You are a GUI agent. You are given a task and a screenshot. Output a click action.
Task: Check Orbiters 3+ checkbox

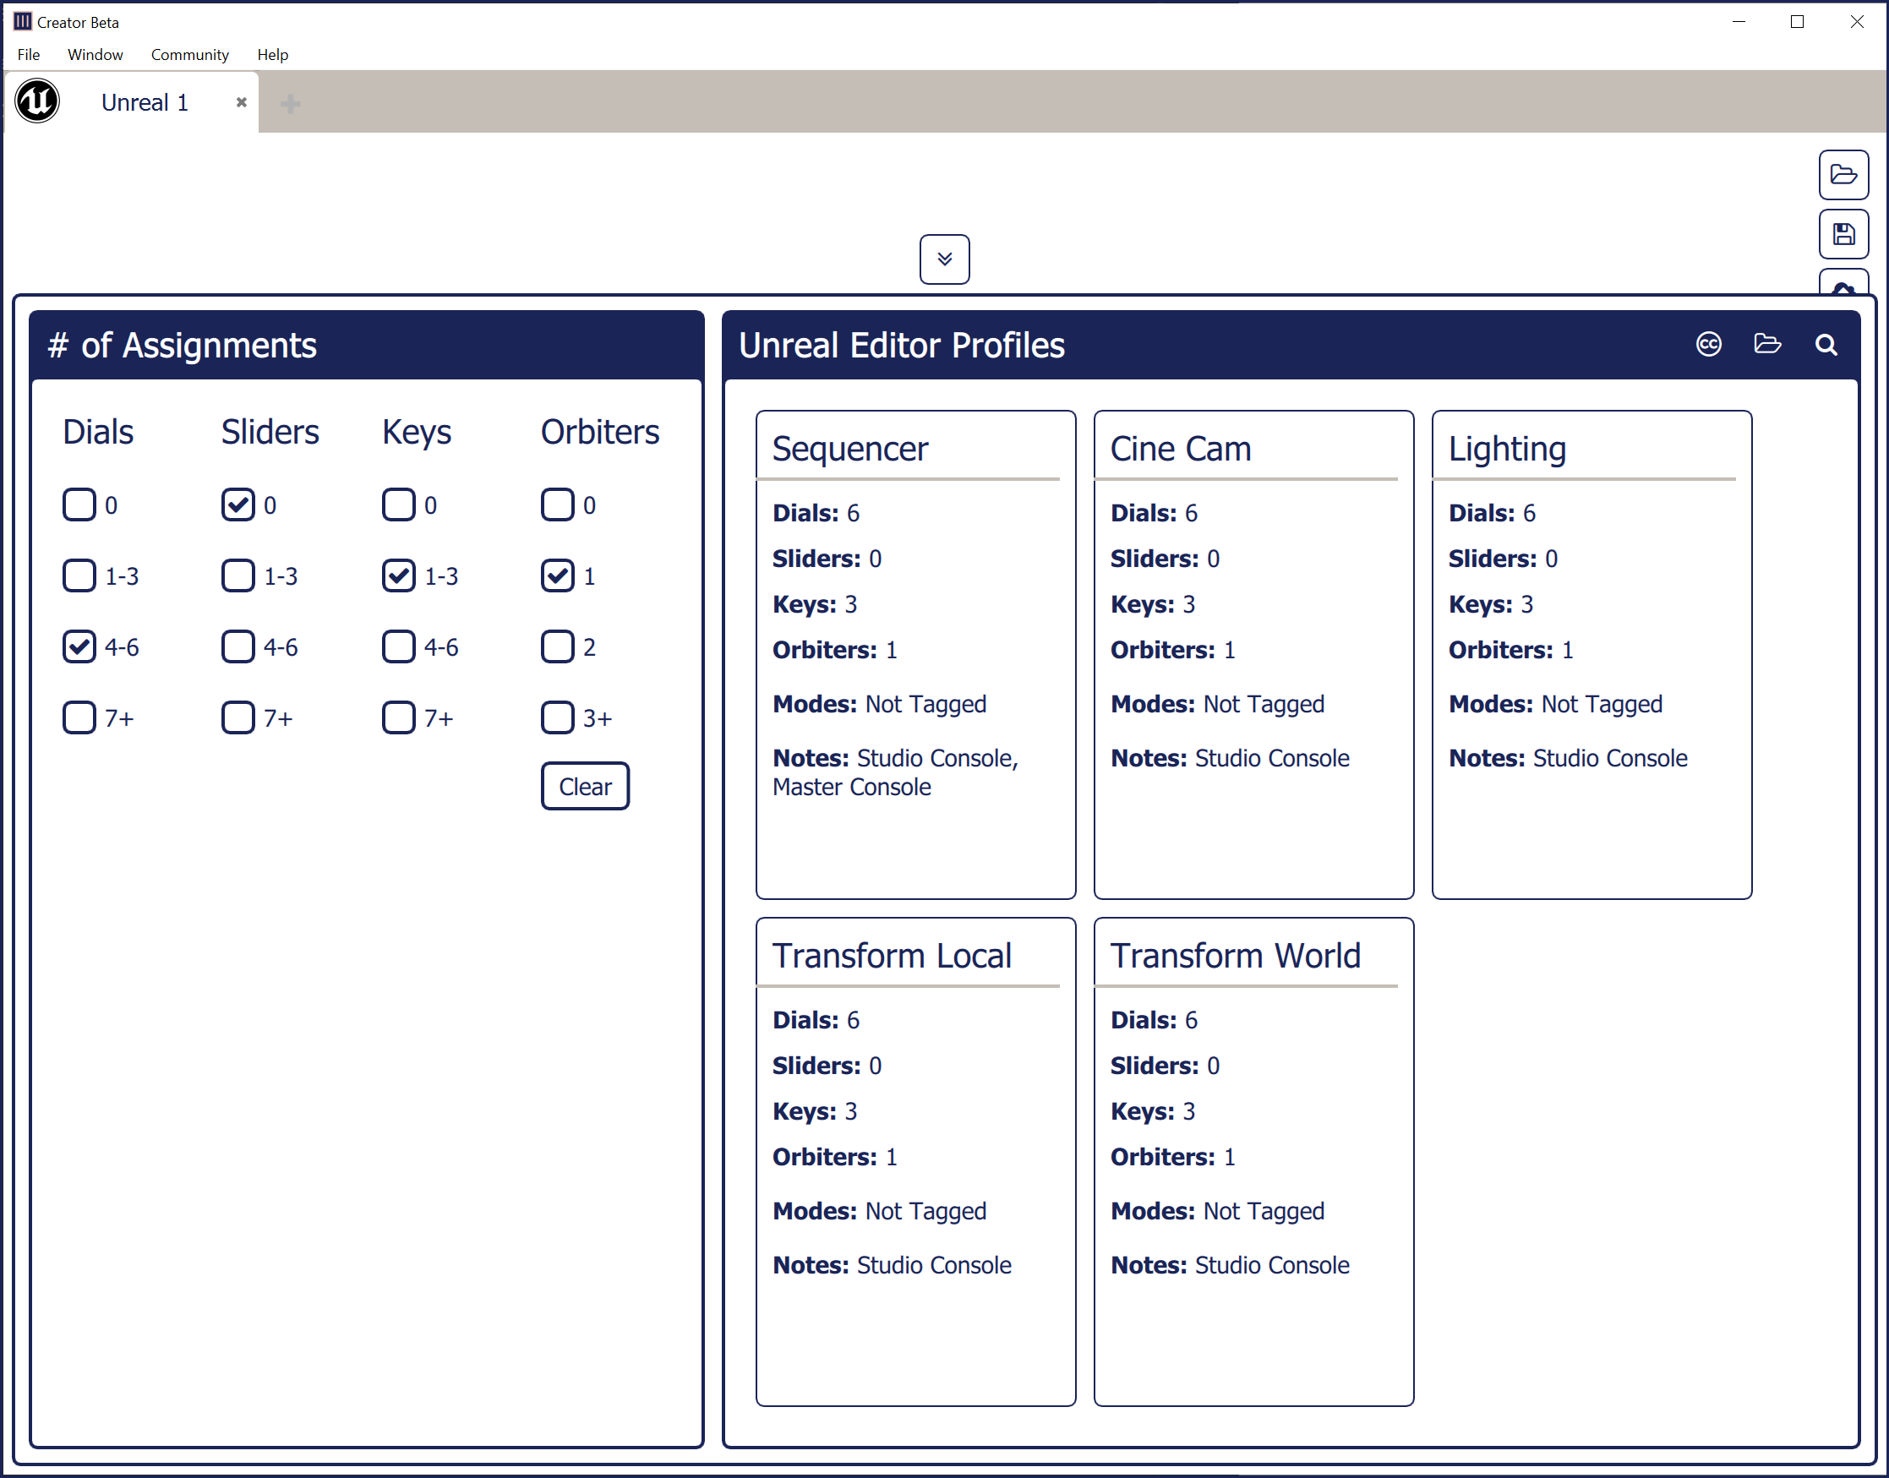point(557,717)
